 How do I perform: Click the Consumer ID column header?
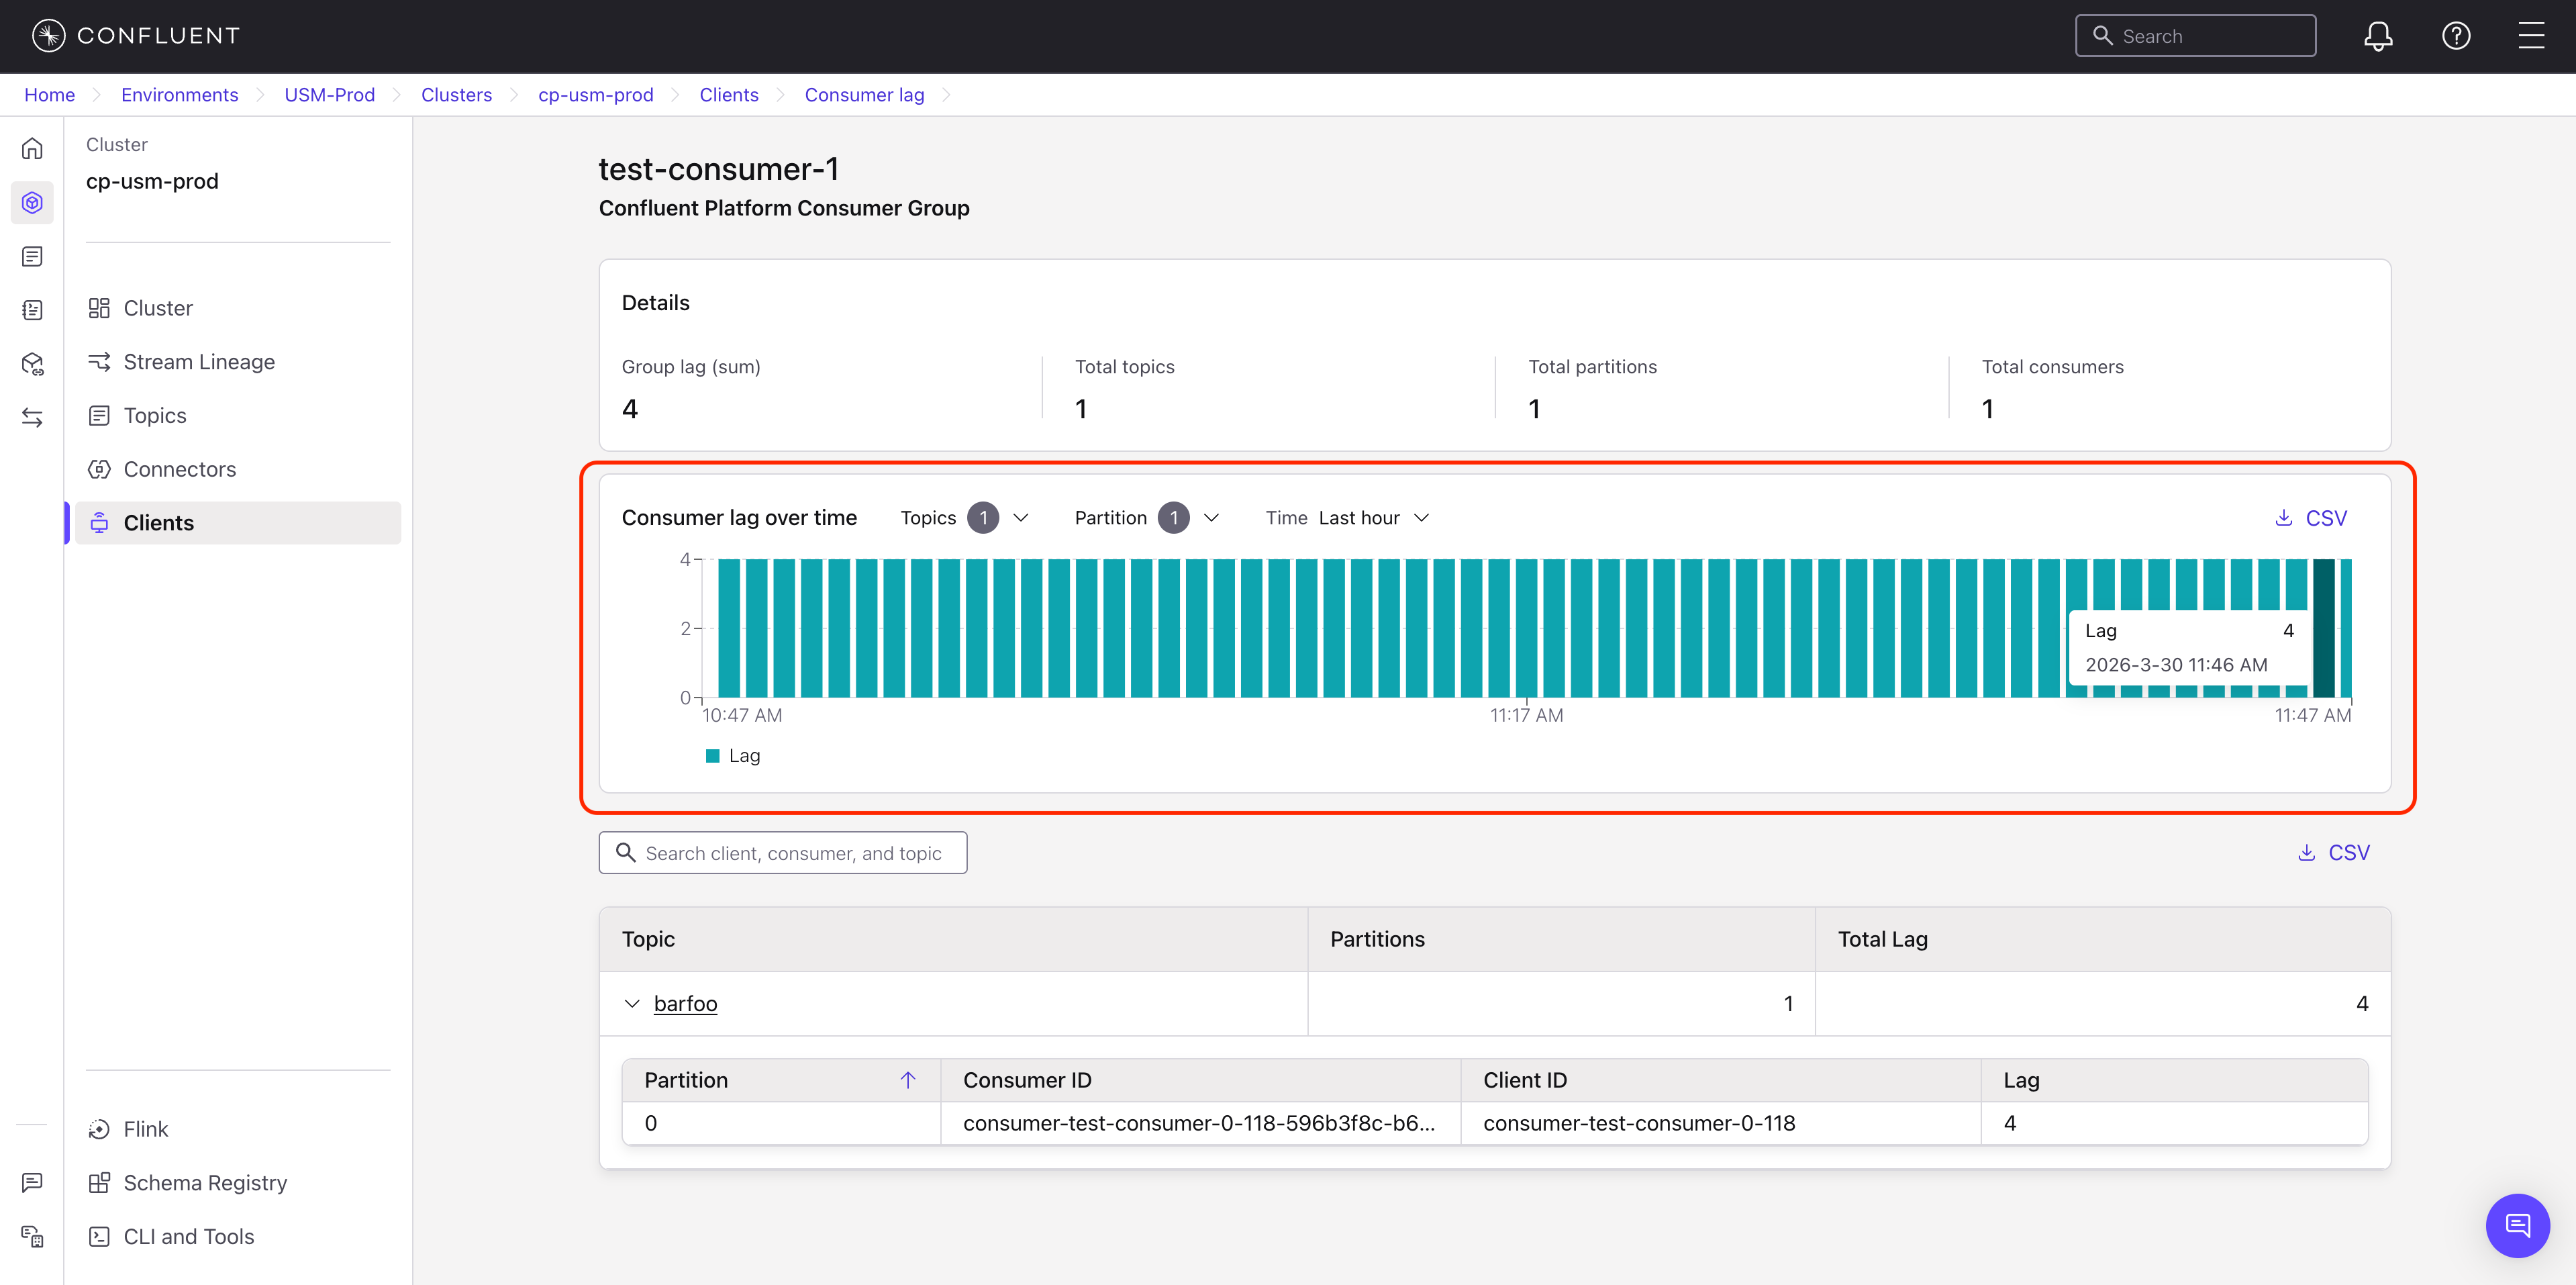[x=1200, y=1080]
